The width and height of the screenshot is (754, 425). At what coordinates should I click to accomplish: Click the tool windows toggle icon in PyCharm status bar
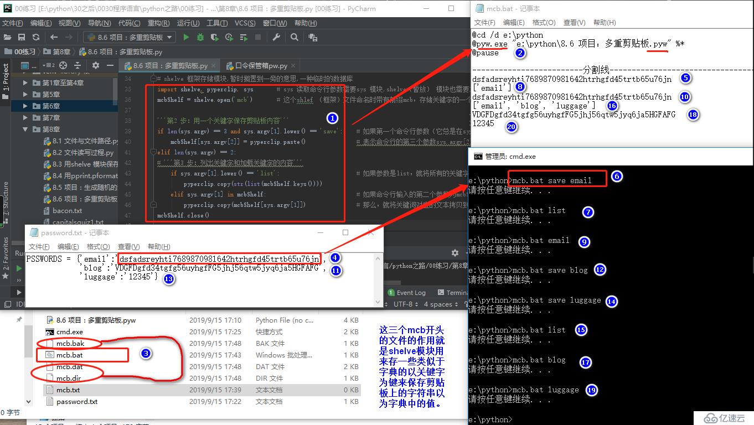pyautogui.click(x=7, y=304)
